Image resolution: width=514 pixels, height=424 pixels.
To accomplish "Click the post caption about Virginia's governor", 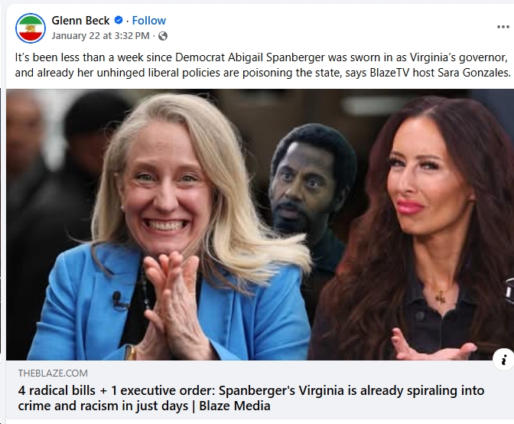I will tap(262, 65).
